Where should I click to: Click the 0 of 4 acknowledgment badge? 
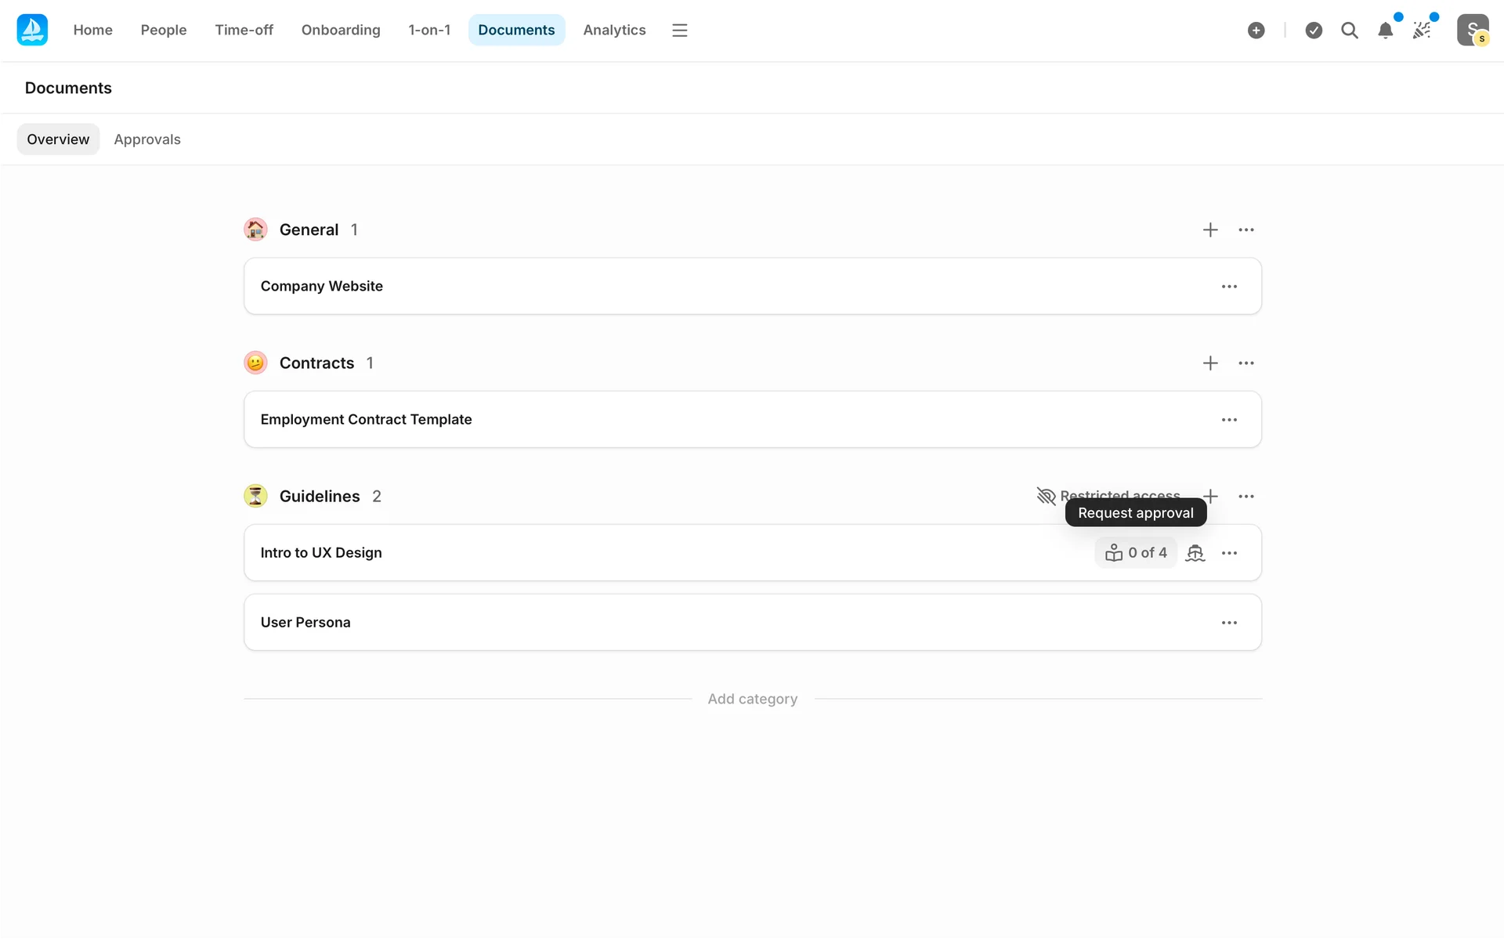(1136, 553)
